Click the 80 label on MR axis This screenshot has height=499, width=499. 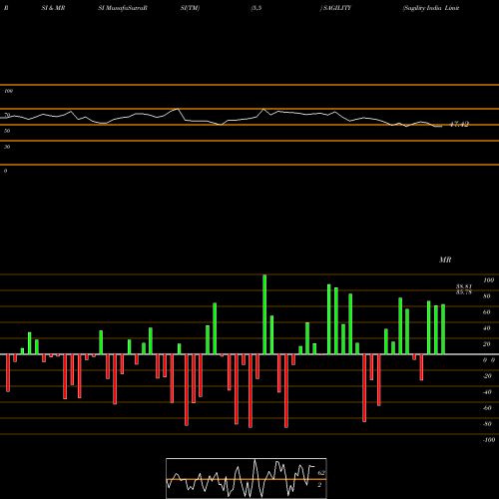coord(487,296)
